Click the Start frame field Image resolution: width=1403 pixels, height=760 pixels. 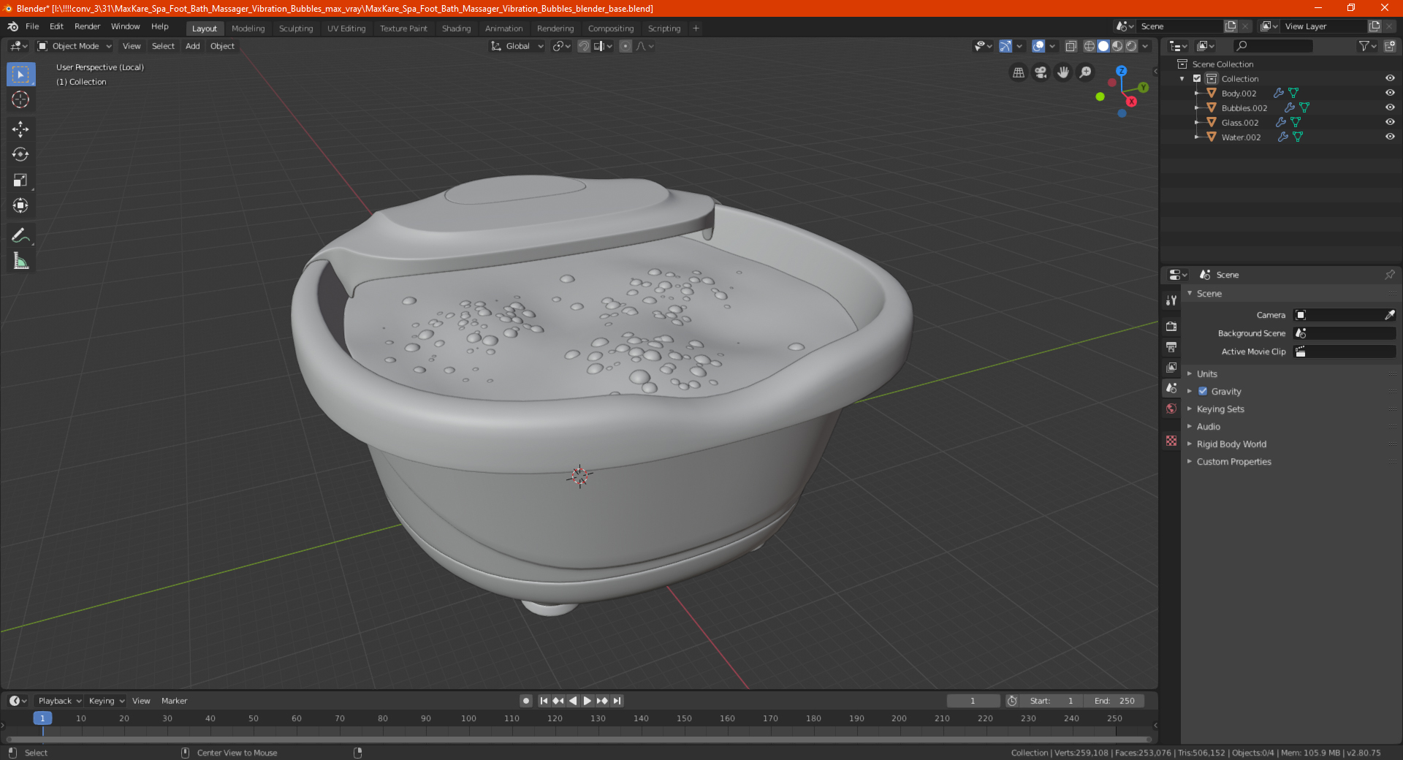1051,701
